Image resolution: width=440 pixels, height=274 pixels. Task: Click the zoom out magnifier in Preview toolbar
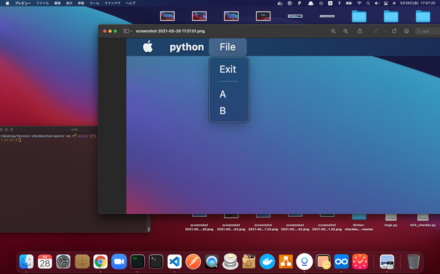[333, 31]
